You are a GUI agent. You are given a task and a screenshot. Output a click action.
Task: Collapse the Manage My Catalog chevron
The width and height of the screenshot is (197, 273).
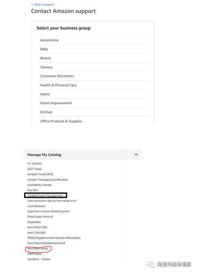click(x=136, y=155)
